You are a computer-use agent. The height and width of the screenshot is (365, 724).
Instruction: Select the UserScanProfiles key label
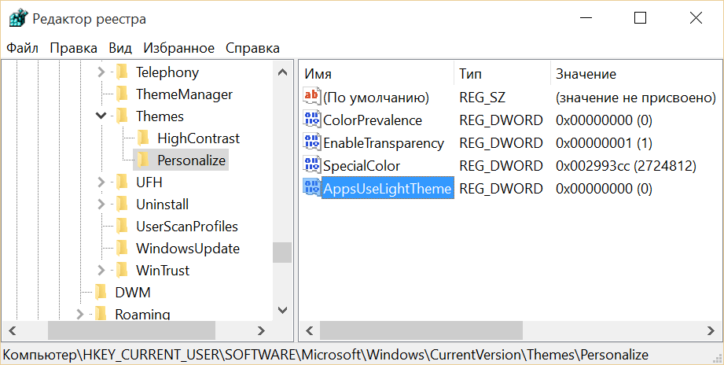pos(187,226)
